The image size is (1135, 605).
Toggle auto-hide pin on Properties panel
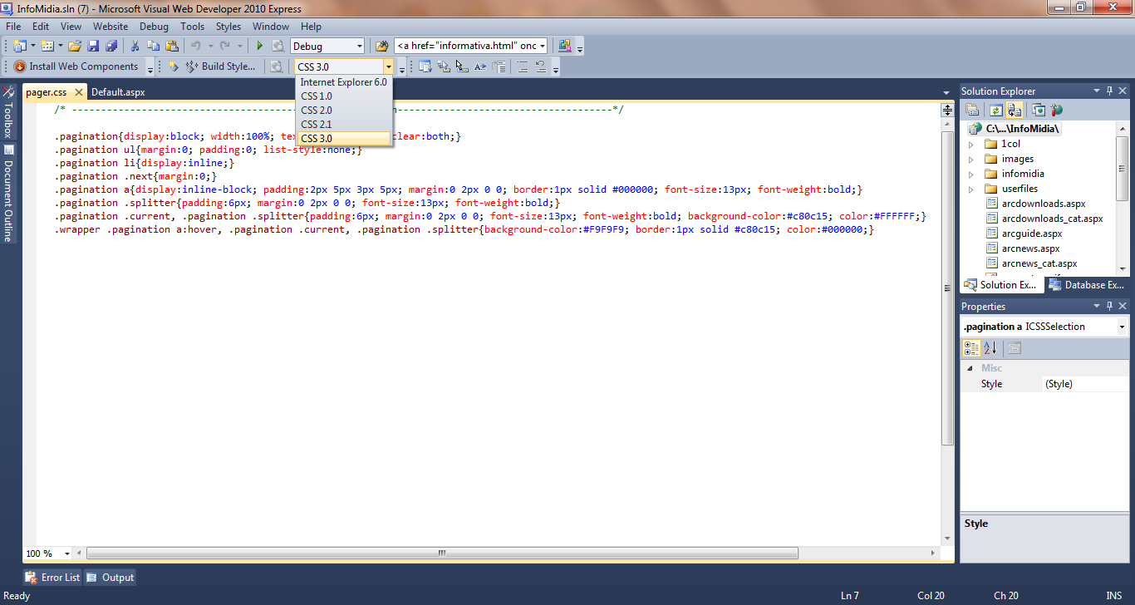click(x=1108, y=306)
